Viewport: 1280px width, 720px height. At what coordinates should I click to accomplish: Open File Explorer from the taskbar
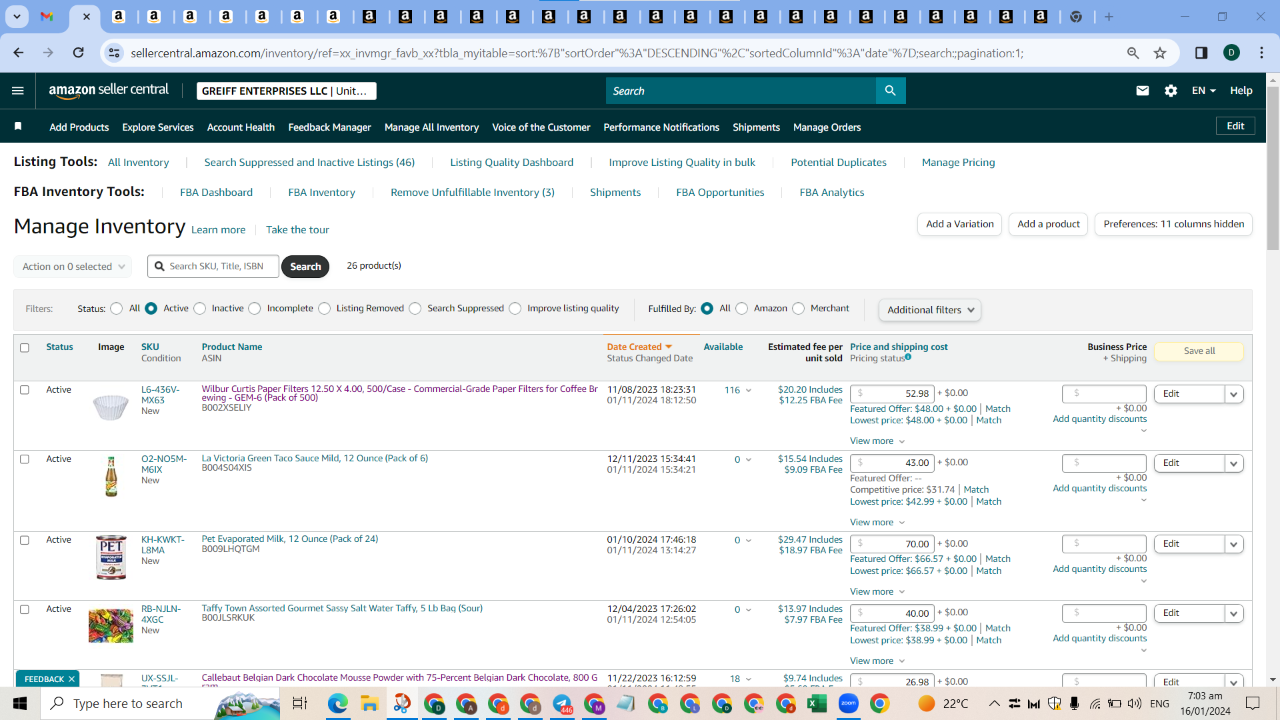point(369,703)
